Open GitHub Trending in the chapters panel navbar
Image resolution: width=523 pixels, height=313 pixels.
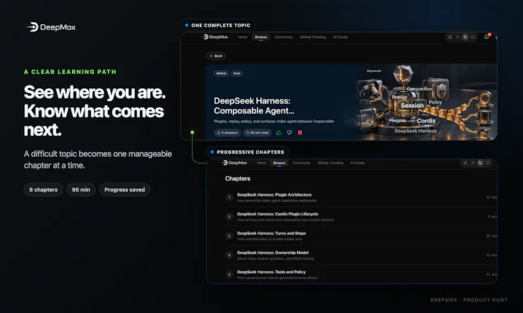330,163
